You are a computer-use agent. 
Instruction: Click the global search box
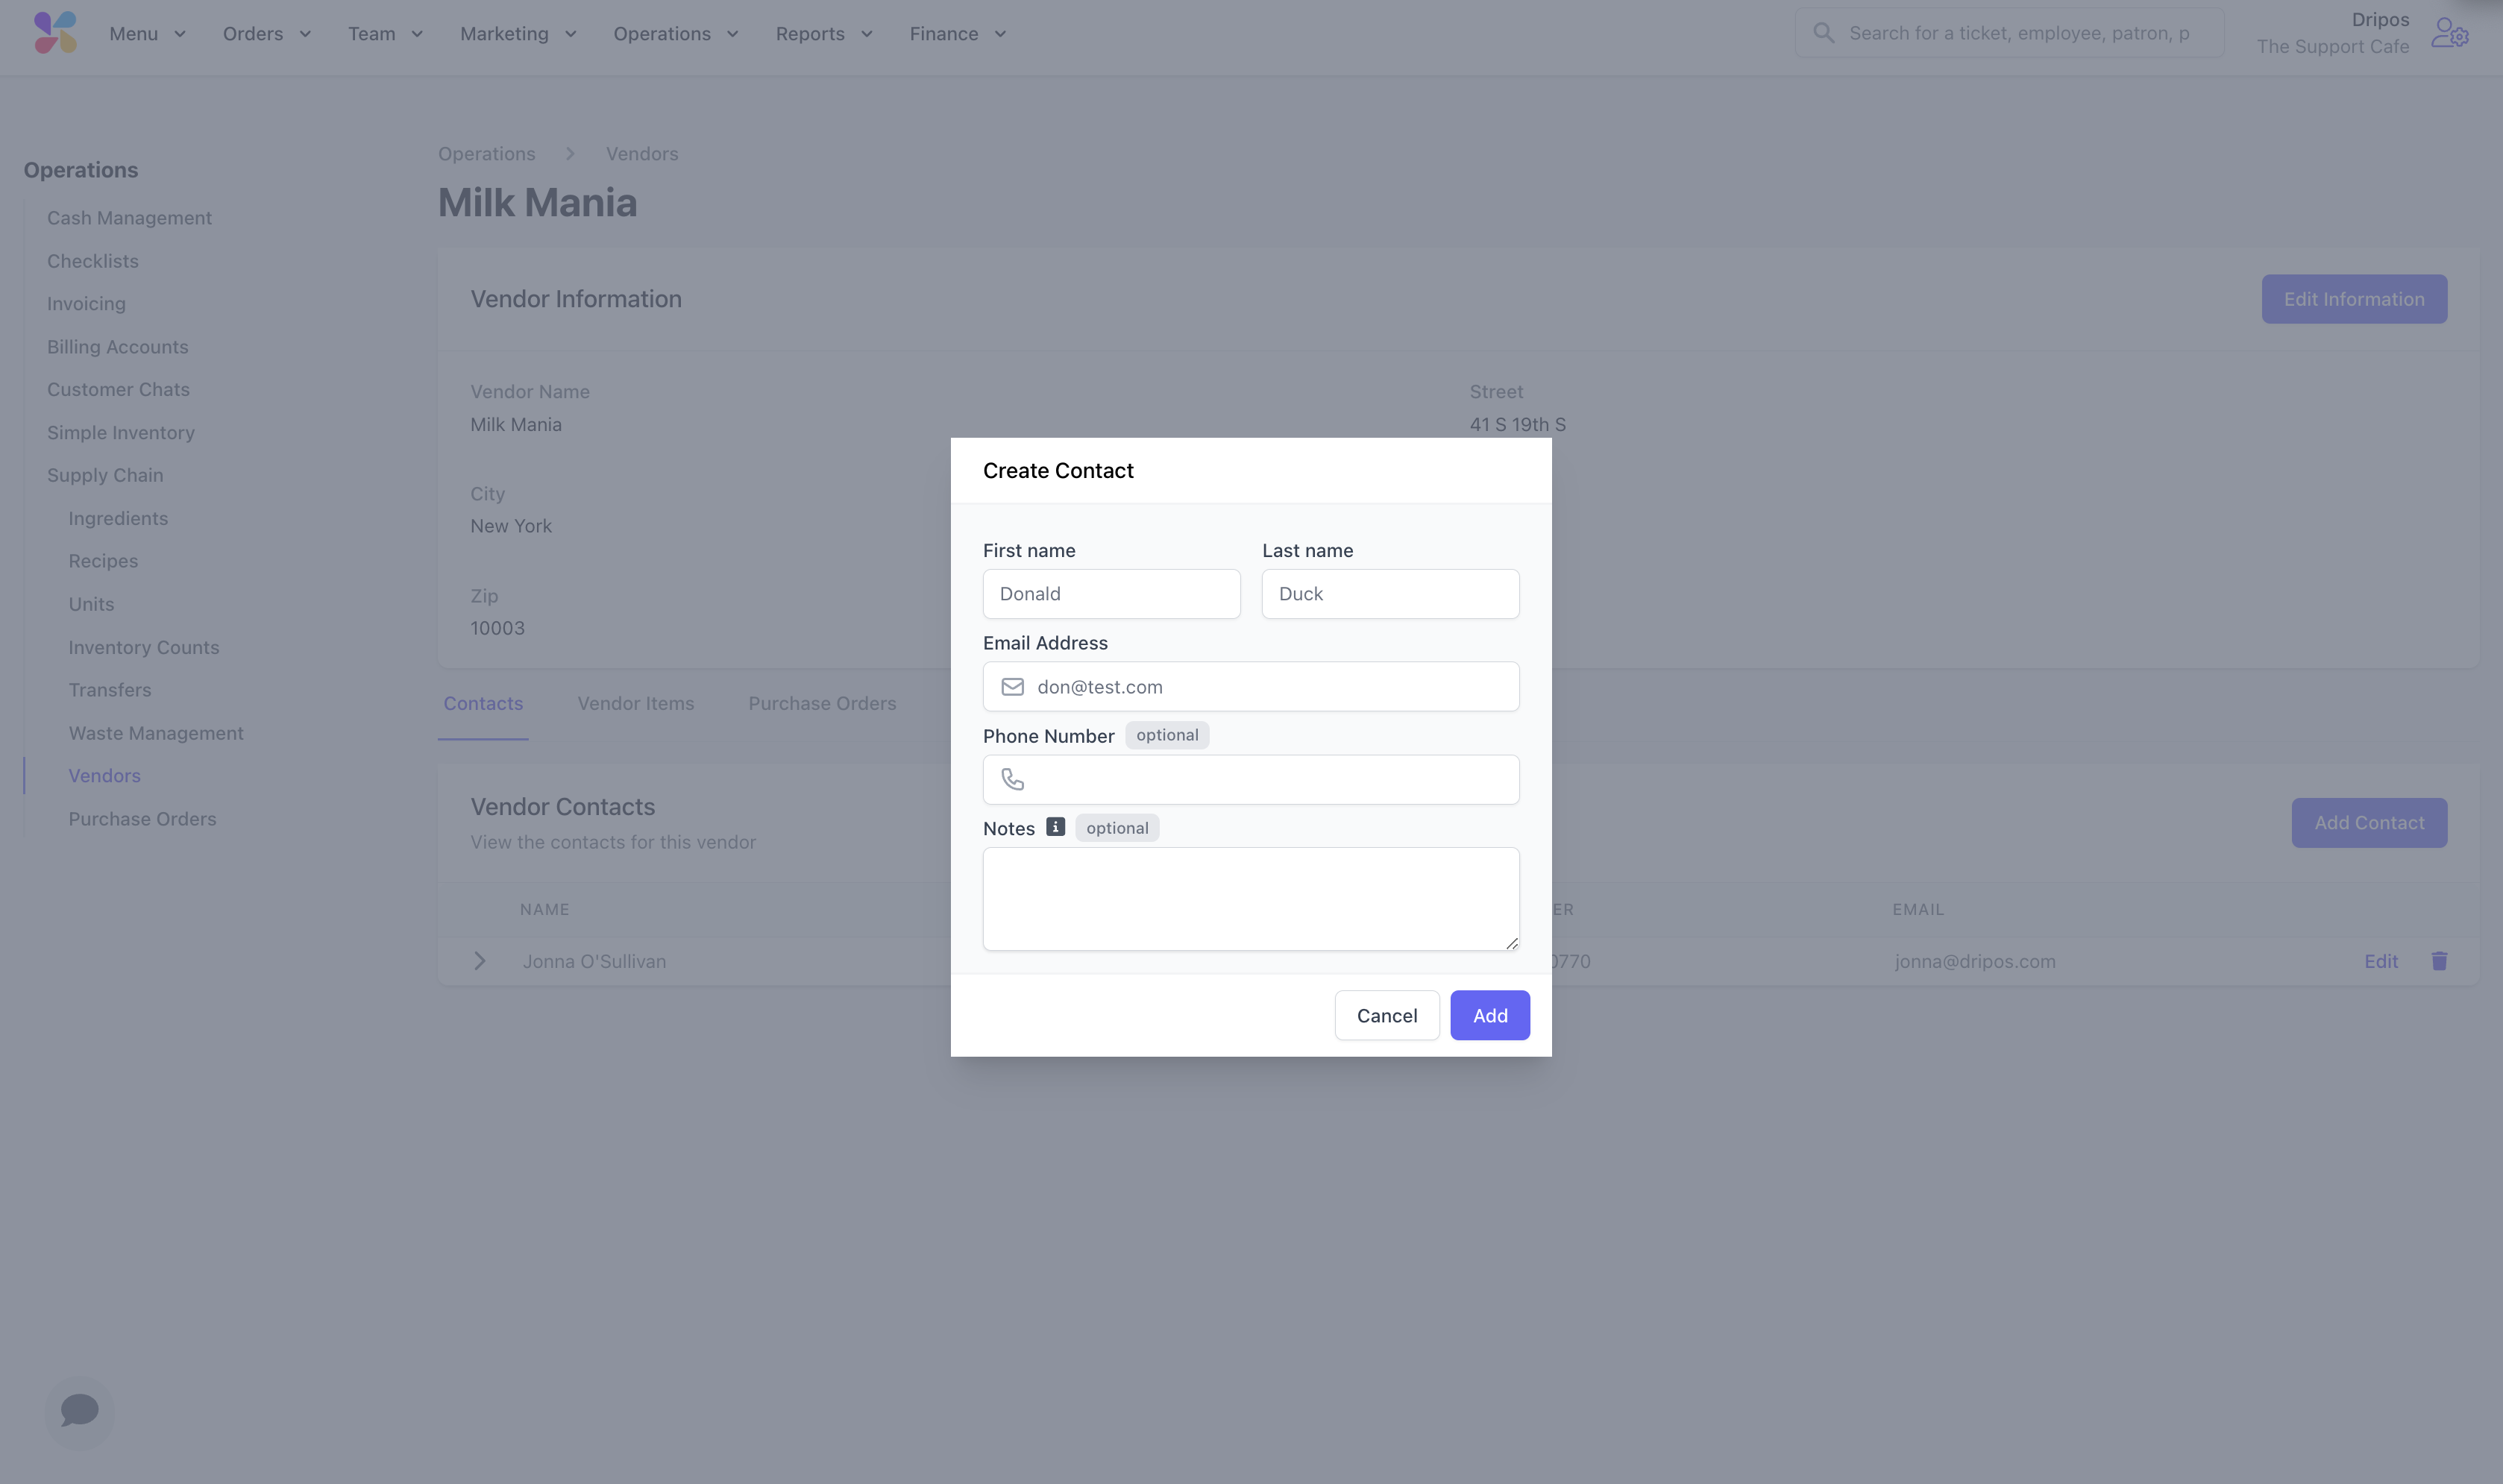pos(2010,33)
